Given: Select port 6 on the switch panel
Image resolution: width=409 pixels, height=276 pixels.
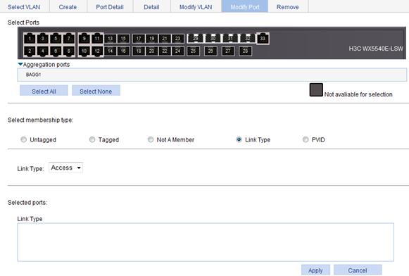Looking at the screenshot, I should [x=56, y=51].
